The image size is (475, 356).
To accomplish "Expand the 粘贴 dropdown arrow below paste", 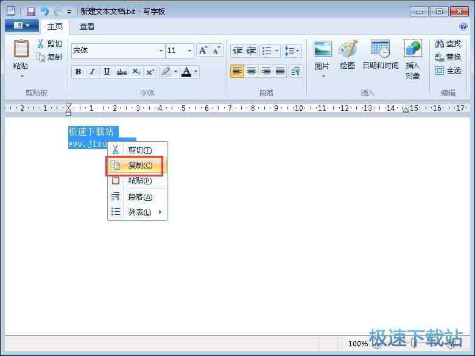I will (x=22, y=77).
